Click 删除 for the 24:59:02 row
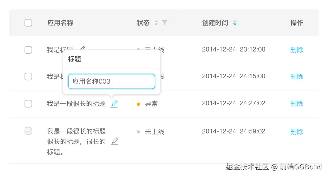Screen dimensions: 328x176 point(297,132)
